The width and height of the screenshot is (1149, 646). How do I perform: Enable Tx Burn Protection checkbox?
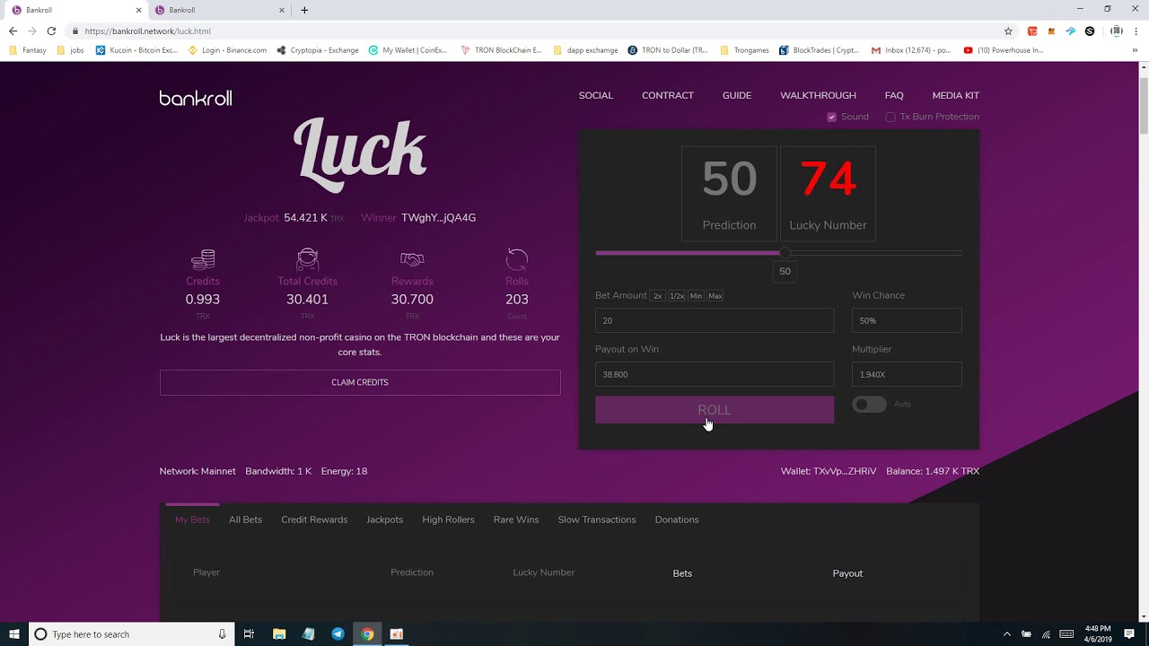point(890,117)
